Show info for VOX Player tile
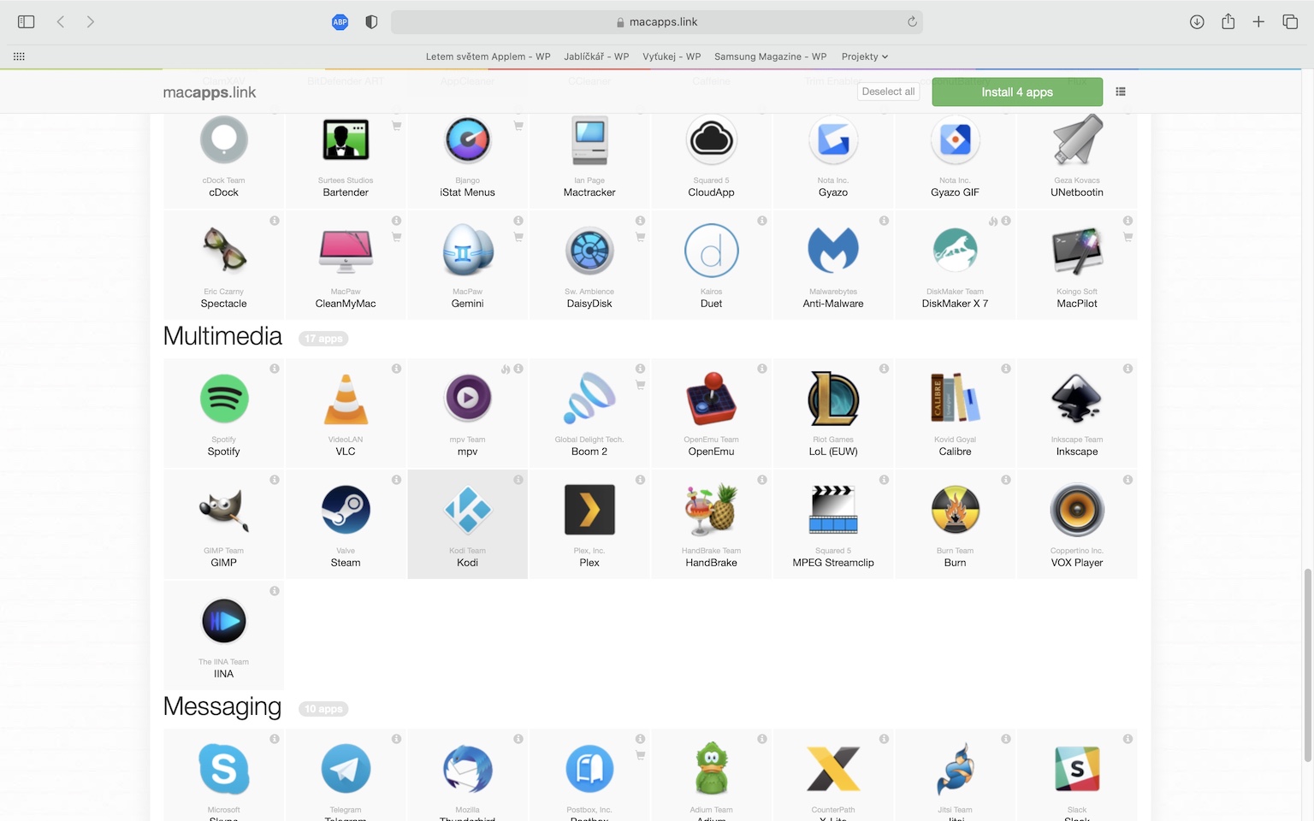Screen dimensions: 1314x821 click(1128, 480)
